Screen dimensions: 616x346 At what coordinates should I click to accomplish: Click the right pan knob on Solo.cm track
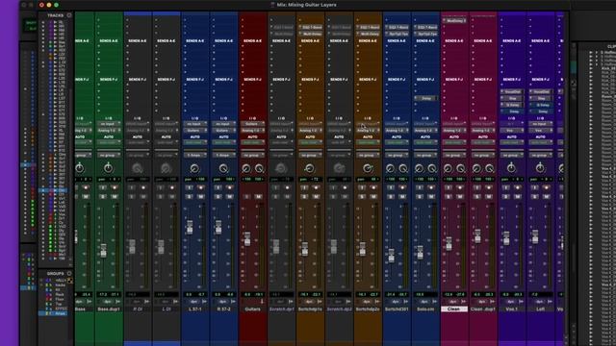point(432,169)
